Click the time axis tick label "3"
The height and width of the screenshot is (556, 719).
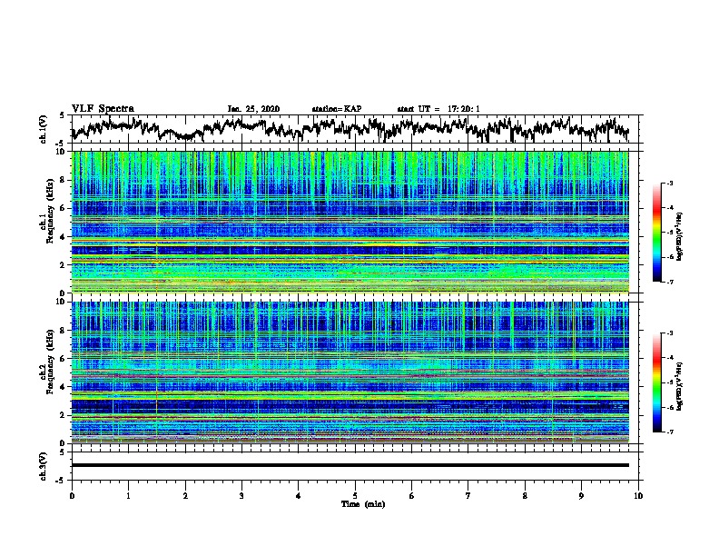pyautogui.click(x=241, y=495)
